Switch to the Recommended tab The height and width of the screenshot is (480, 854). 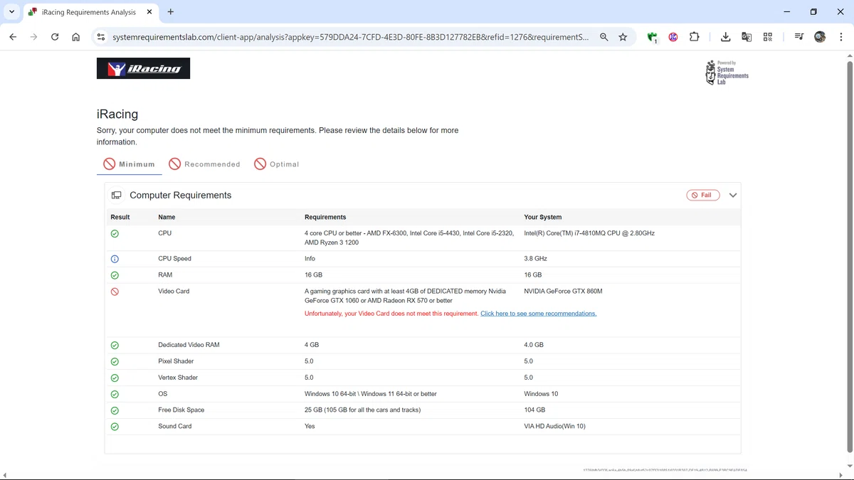(204, 164)
